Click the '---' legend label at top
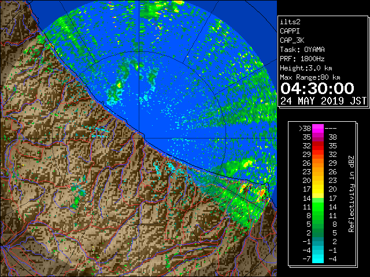The image size is (370, 277). coord(331,129)
